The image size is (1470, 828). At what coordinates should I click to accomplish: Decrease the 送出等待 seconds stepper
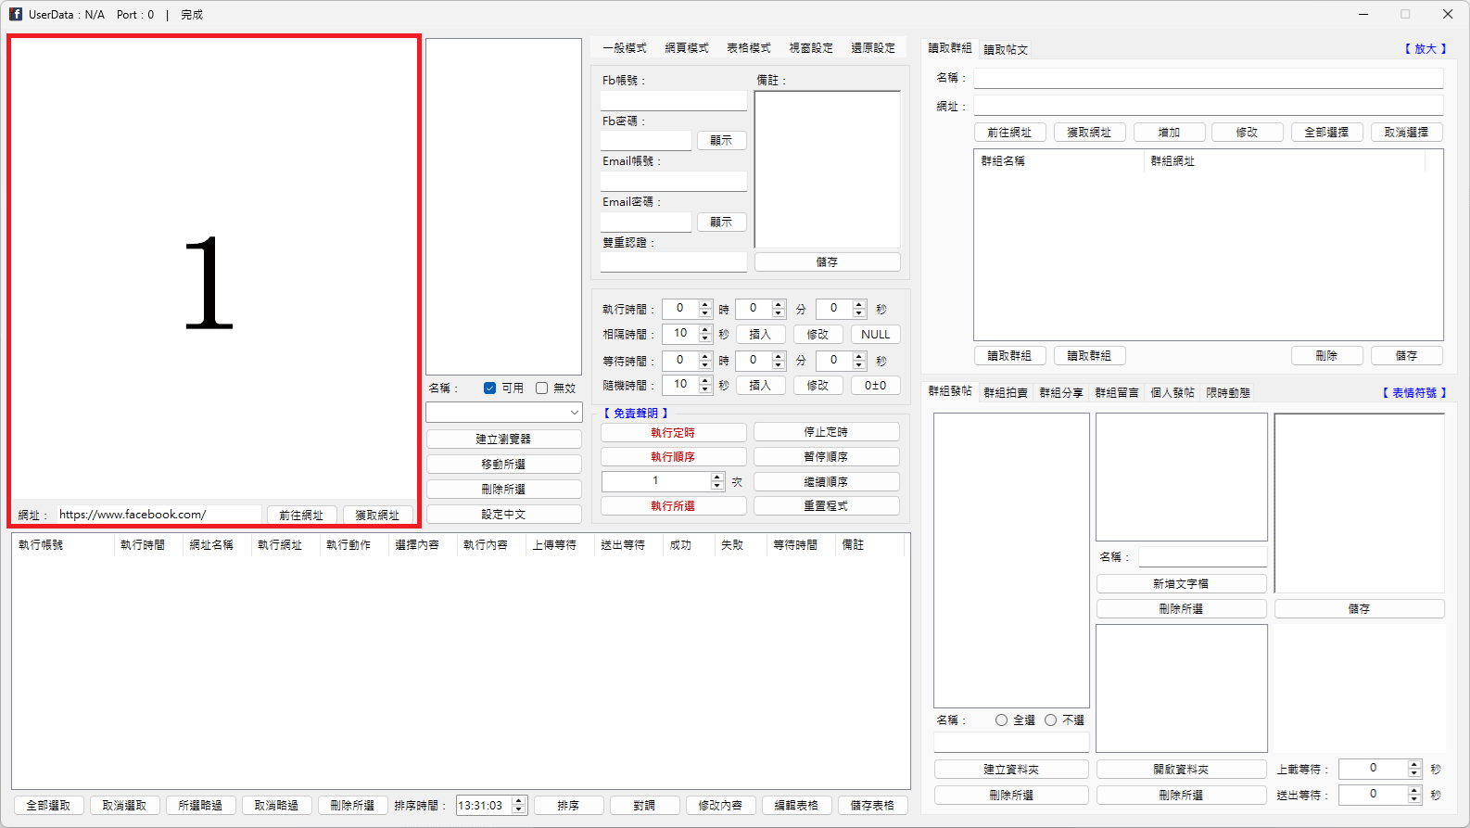(1414, 799)
